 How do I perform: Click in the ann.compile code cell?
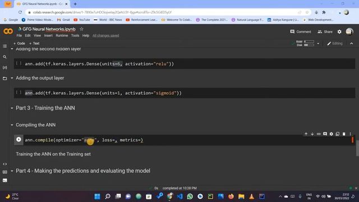coord(185,140)
